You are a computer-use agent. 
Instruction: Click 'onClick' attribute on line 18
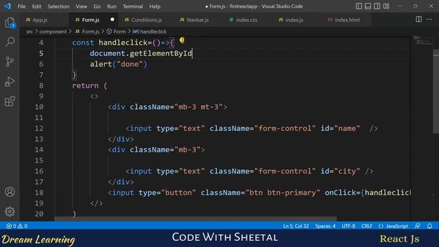click(340, 192)
